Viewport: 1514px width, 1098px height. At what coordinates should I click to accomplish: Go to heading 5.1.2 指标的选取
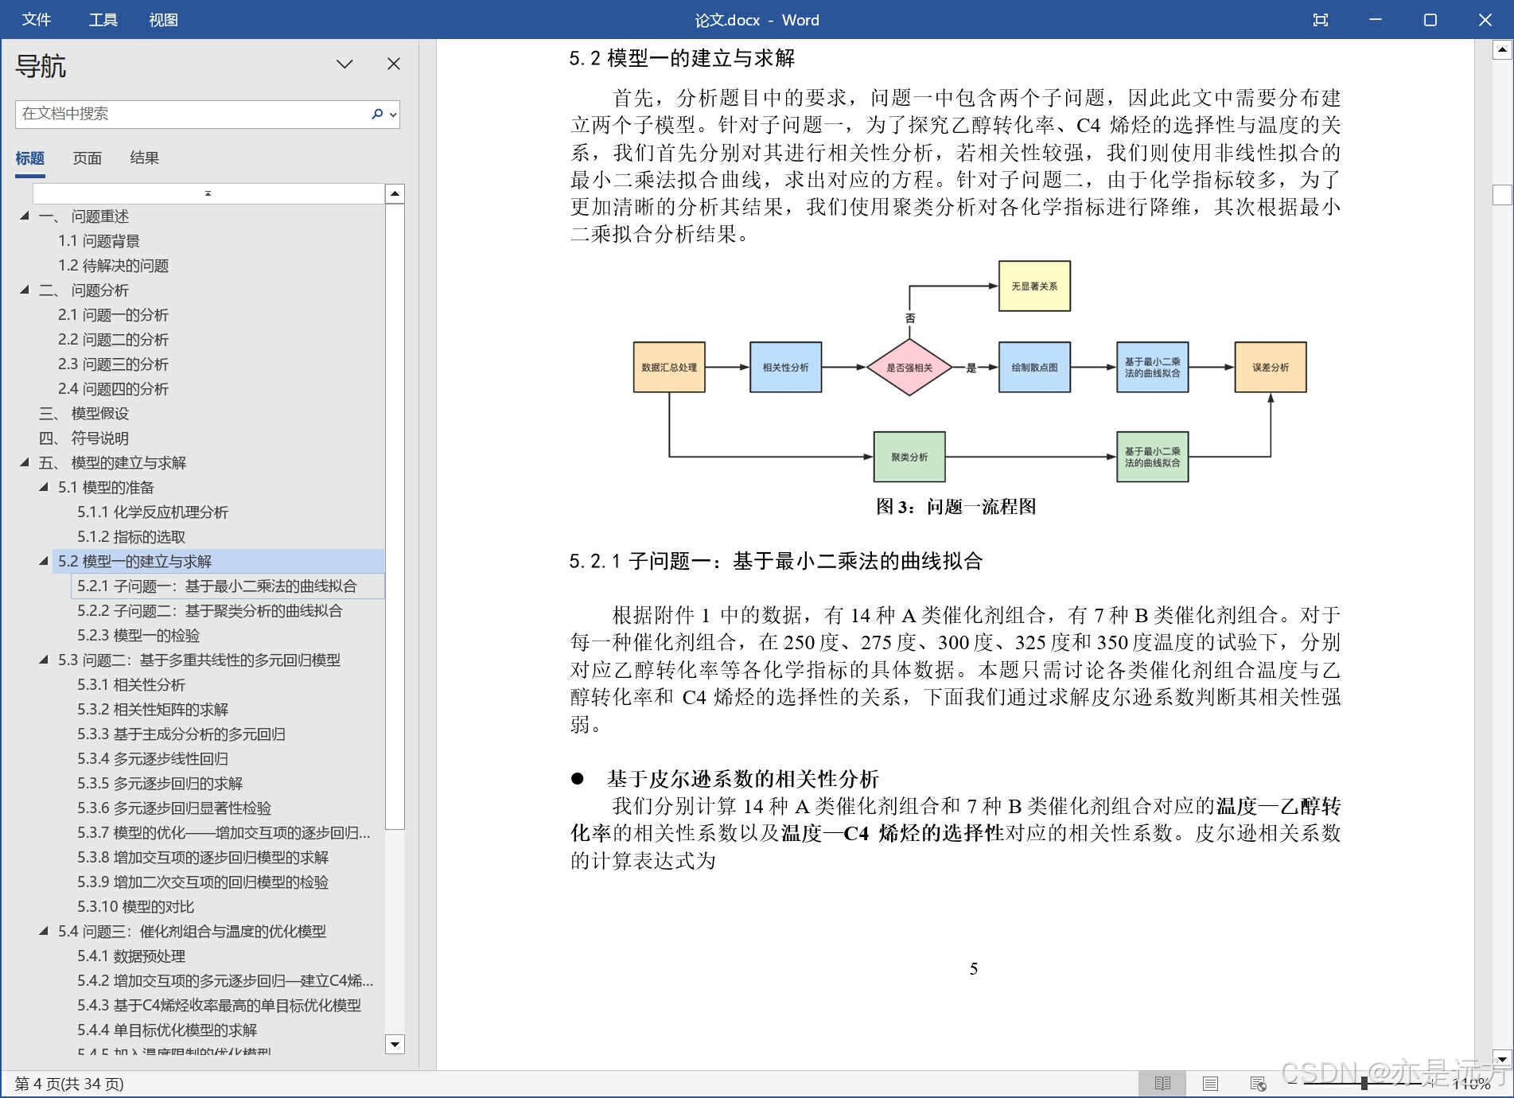coord(131,536)
